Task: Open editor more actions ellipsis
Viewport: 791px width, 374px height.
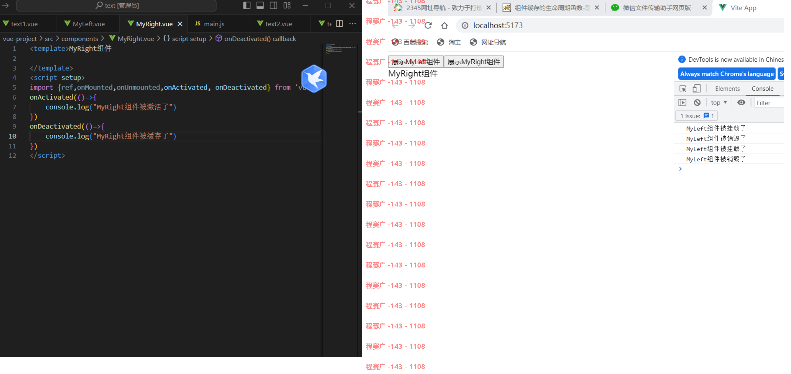Action: click(352, 24)
